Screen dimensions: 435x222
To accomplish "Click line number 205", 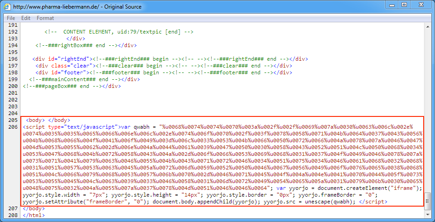I will coord(13,120).
